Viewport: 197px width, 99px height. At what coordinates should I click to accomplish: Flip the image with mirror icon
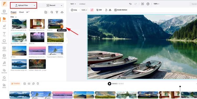click(110, 10)
